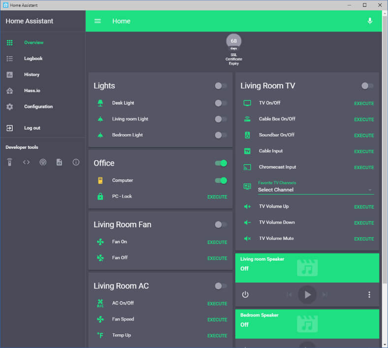Click the PC - Lock padlock icon

point(100,196)
